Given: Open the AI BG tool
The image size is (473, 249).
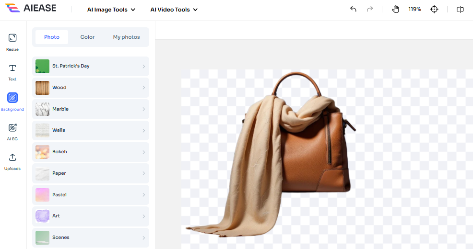Looking at the screenshot, I should click(12, 128).
